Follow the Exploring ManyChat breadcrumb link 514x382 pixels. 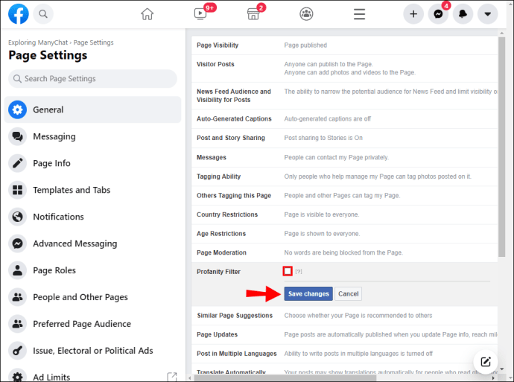[38, 42]
